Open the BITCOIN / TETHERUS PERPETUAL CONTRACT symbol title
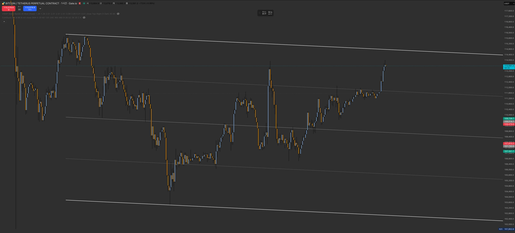This screenshot has height=233, width=515. point(32,3)
